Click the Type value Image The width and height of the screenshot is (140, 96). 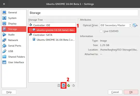pos(103,41)
